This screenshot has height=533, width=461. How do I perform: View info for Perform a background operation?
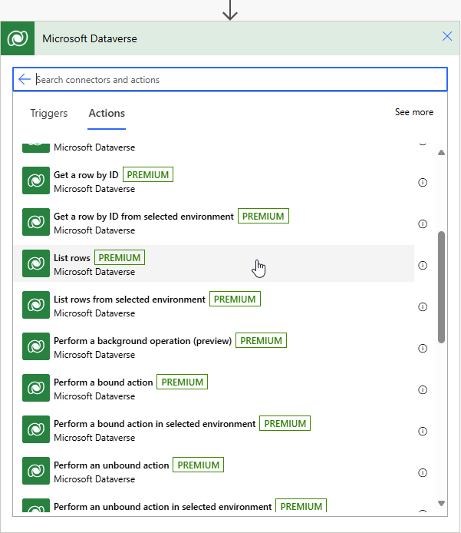click(423, 349)
